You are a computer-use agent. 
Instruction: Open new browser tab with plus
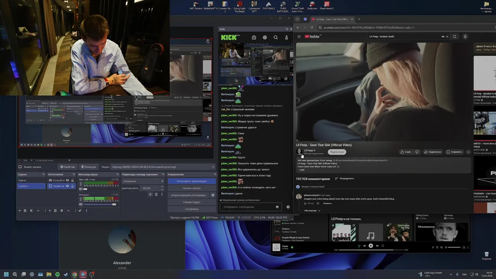click(x=359, y=19)
